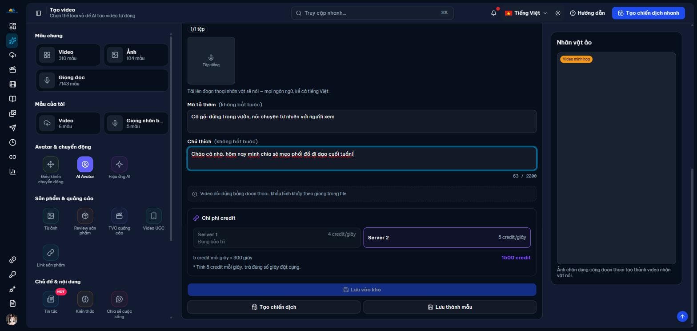Click the Lưu vào kho button

[362, 290]
